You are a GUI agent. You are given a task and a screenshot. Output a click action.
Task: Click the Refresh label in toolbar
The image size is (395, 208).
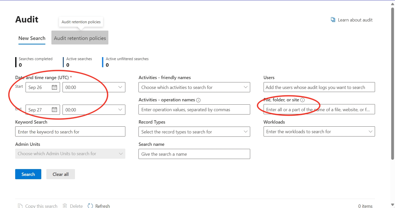(103, 206)
